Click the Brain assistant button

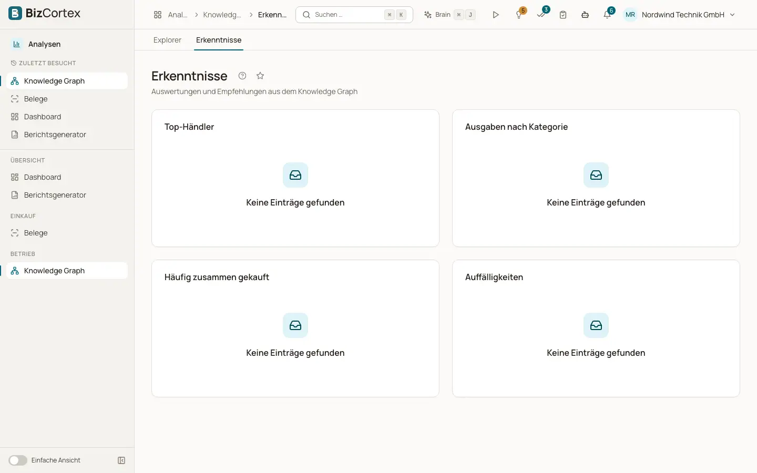[449, 15]
